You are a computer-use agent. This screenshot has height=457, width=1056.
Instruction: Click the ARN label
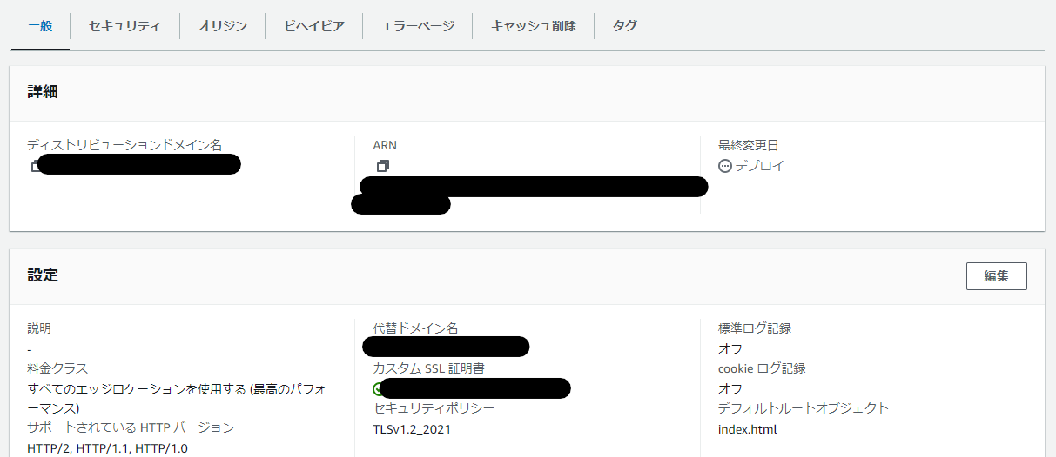point(385,145)
